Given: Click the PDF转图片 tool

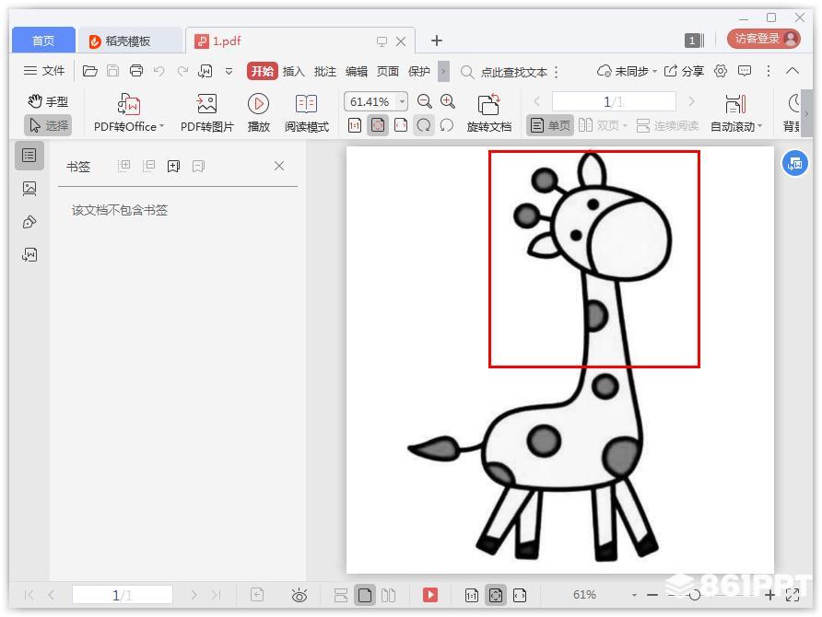Looking at the screenshot, I should pos(206,112).
